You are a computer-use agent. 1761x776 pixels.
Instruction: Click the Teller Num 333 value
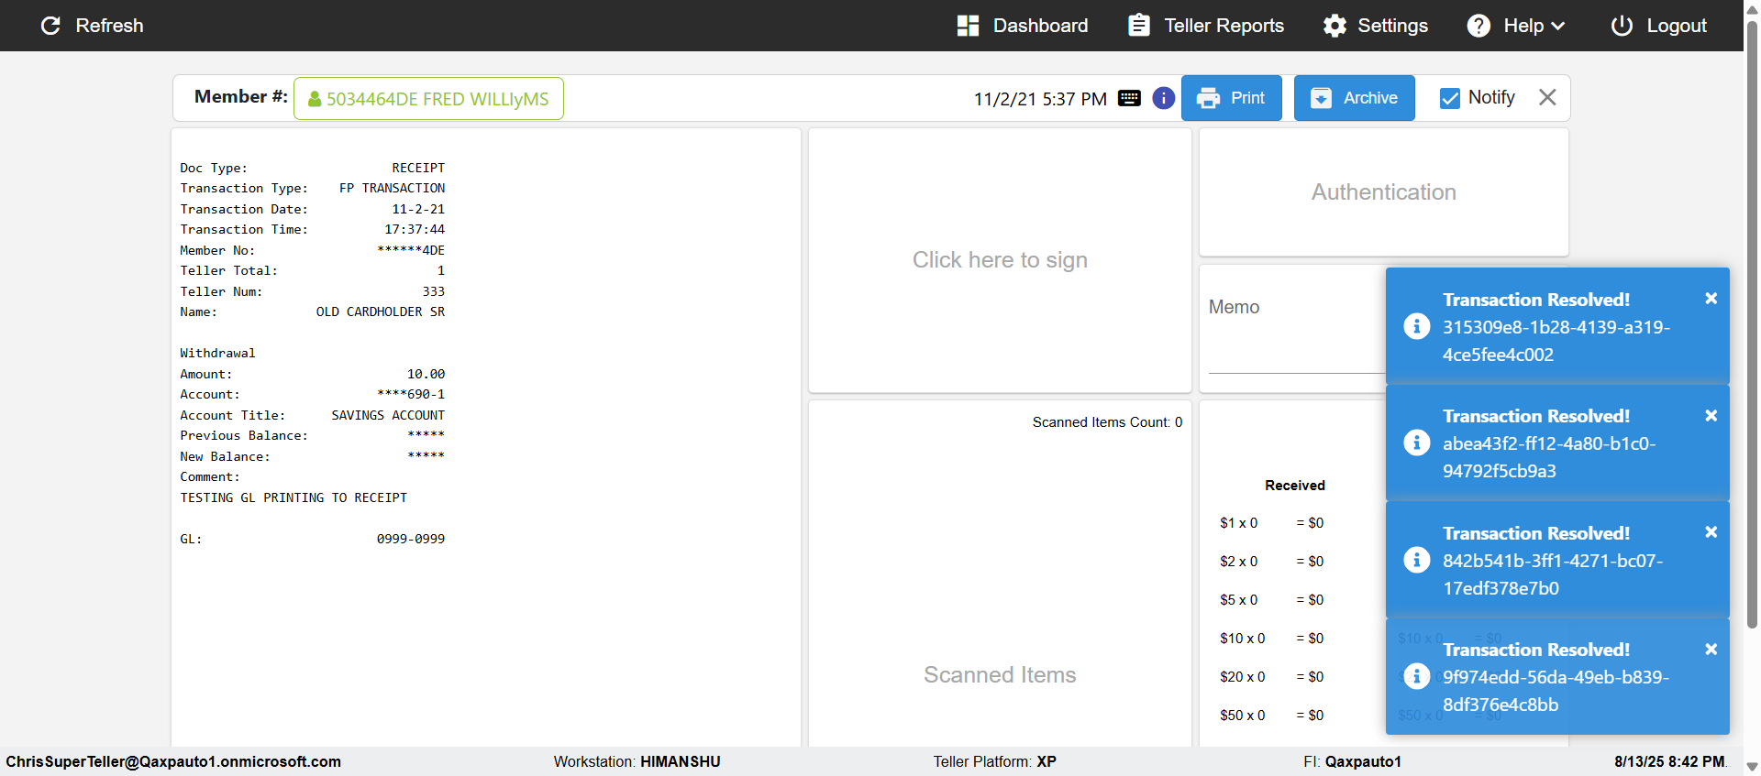tap(434, 291)
